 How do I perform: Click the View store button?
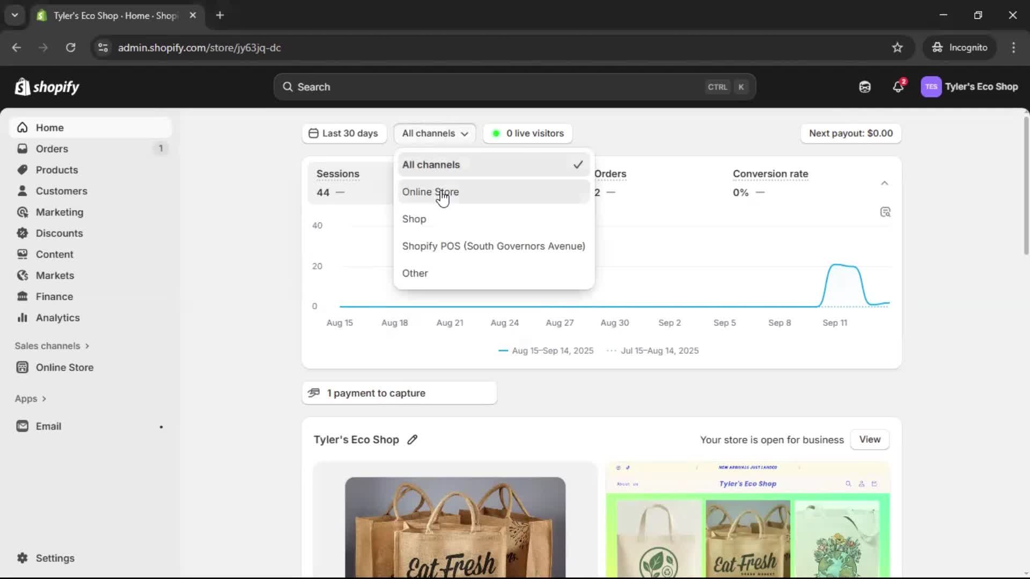pos(870,440)
